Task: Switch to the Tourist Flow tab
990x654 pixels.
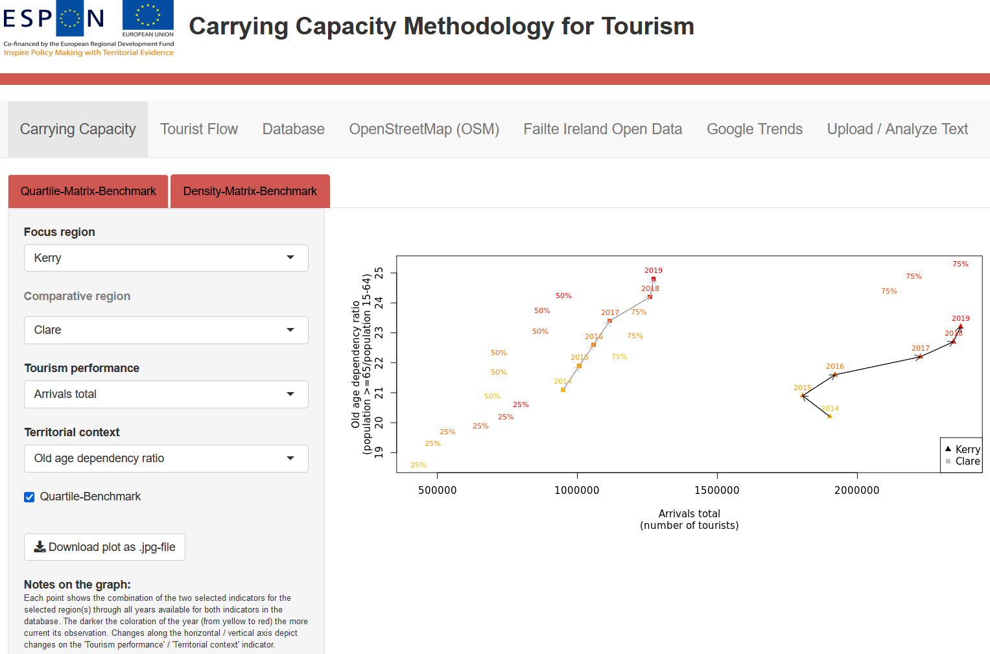Action: (x=199, y=129)
